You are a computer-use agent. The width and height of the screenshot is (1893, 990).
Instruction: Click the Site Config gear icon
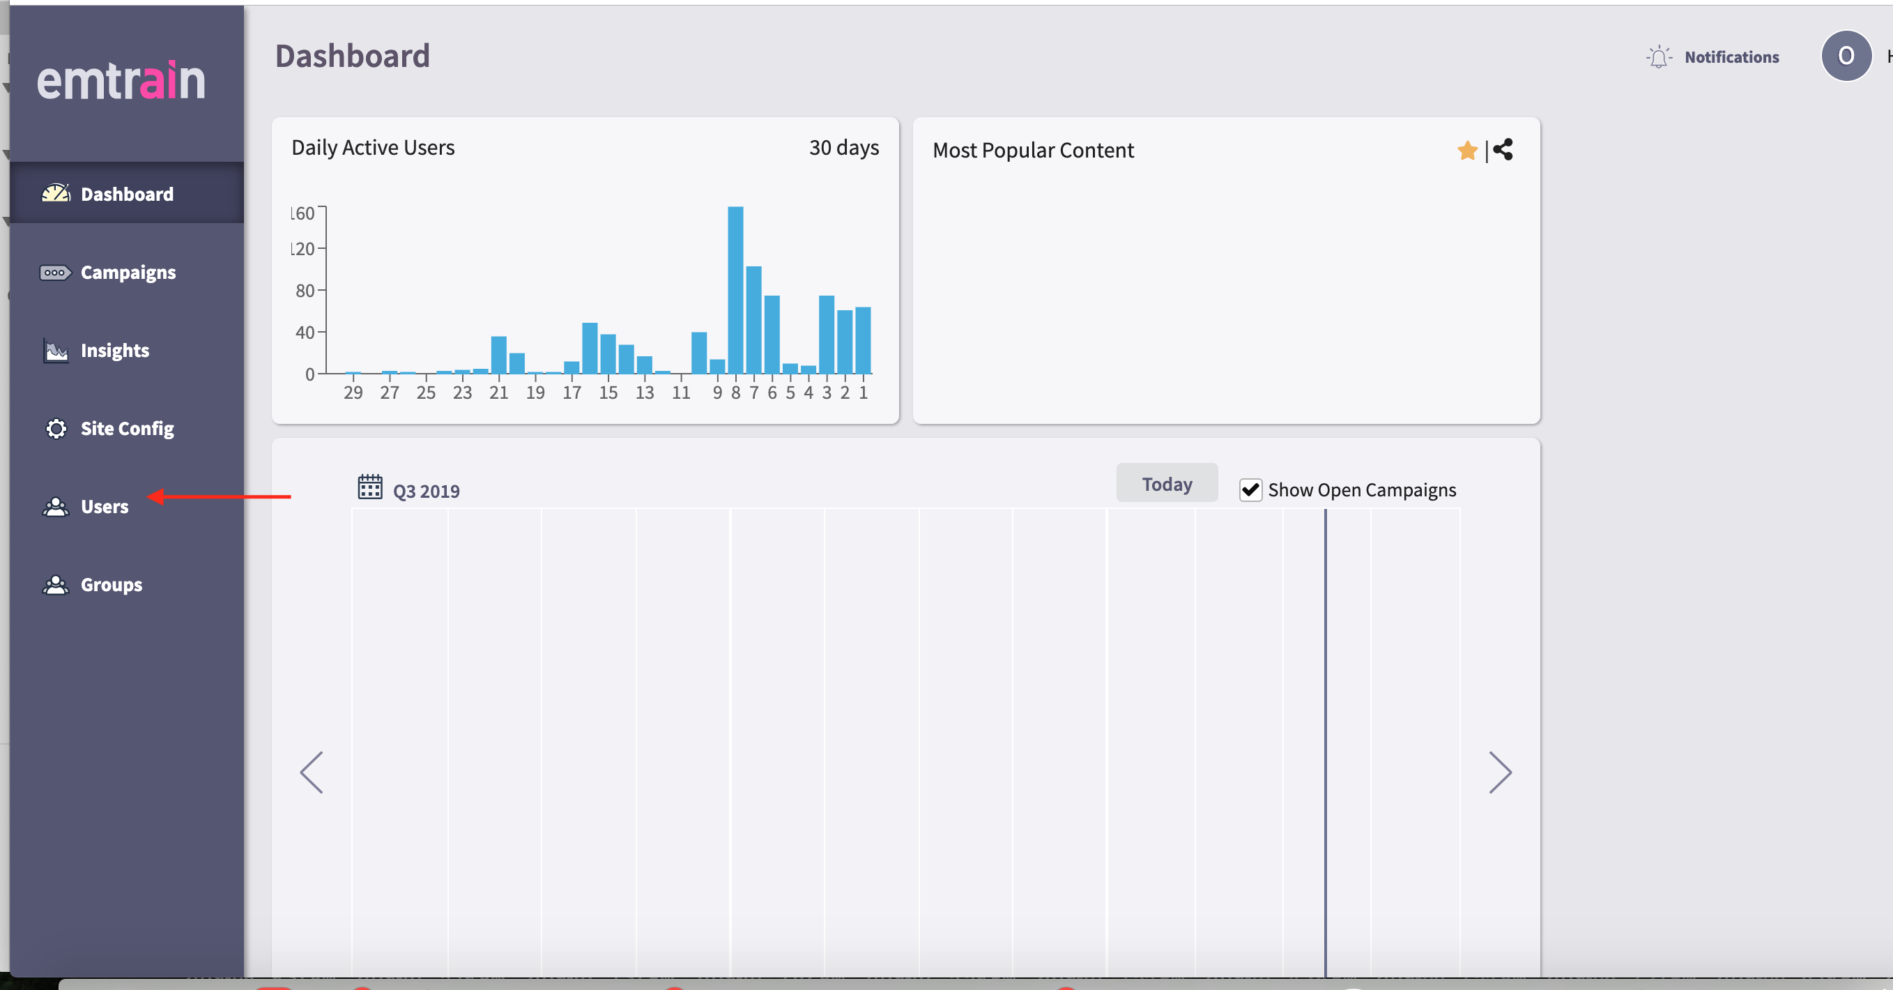pyautogui.click(x=56, y=429)
